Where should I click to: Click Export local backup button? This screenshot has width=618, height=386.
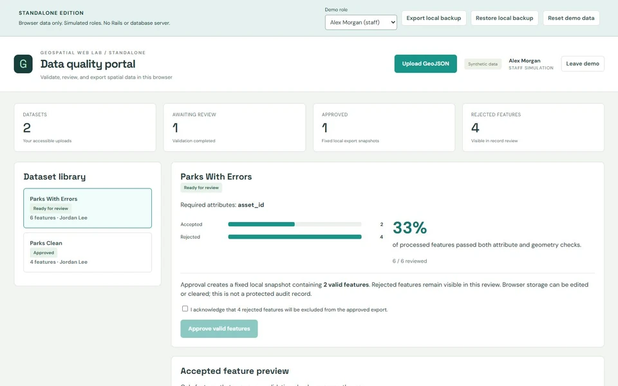coord(433,18)
